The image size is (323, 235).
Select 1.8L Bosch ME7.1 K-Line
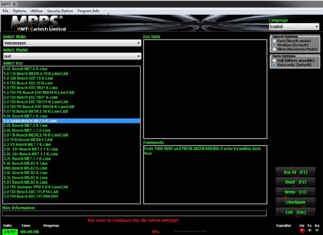(x=71, y=116)
